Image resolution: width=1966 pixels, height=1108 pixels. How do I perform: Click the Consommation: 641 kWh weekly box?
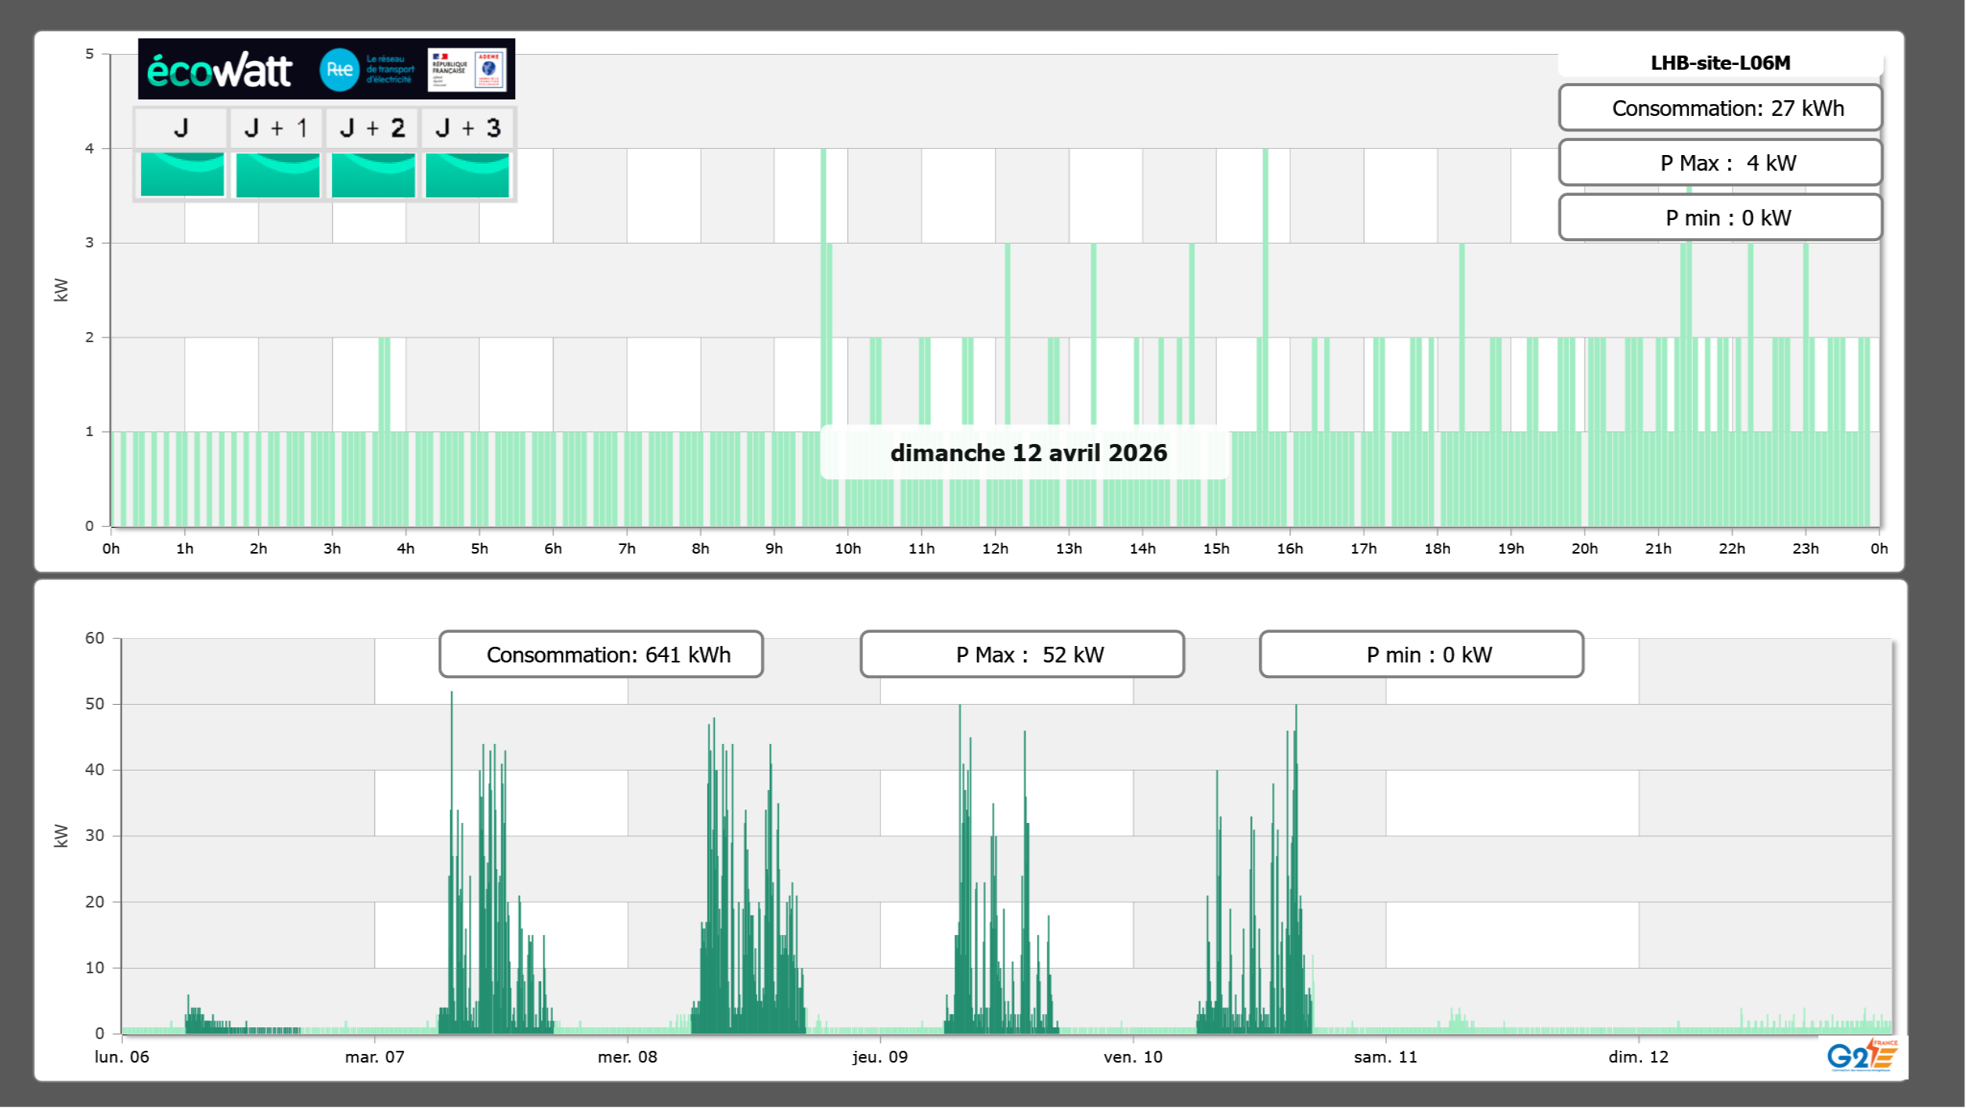point(601,655)
